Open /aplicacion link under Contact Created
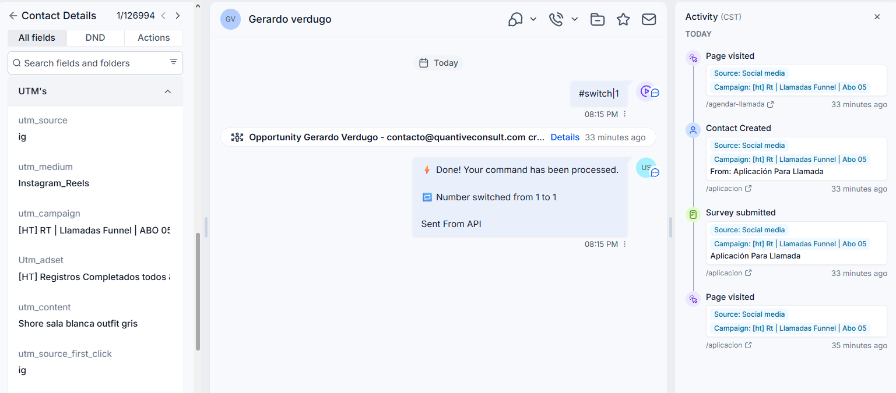The width and height of the screenshot is (896, 393). click(724, 189)
